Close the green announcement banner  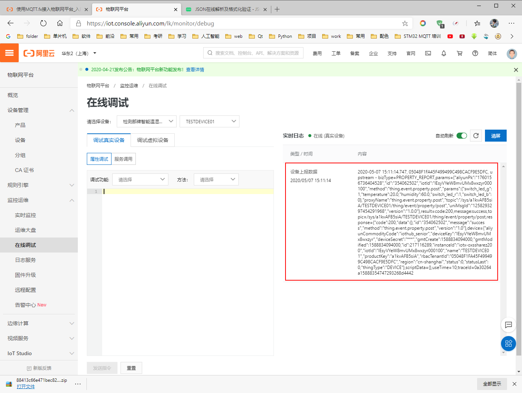pos(516,70)
